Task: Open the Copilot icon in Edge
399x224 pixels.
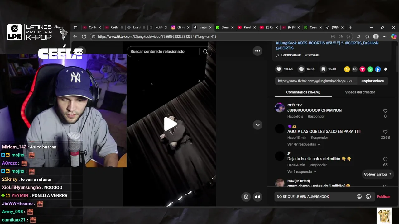Action: (x=394, y=36)
